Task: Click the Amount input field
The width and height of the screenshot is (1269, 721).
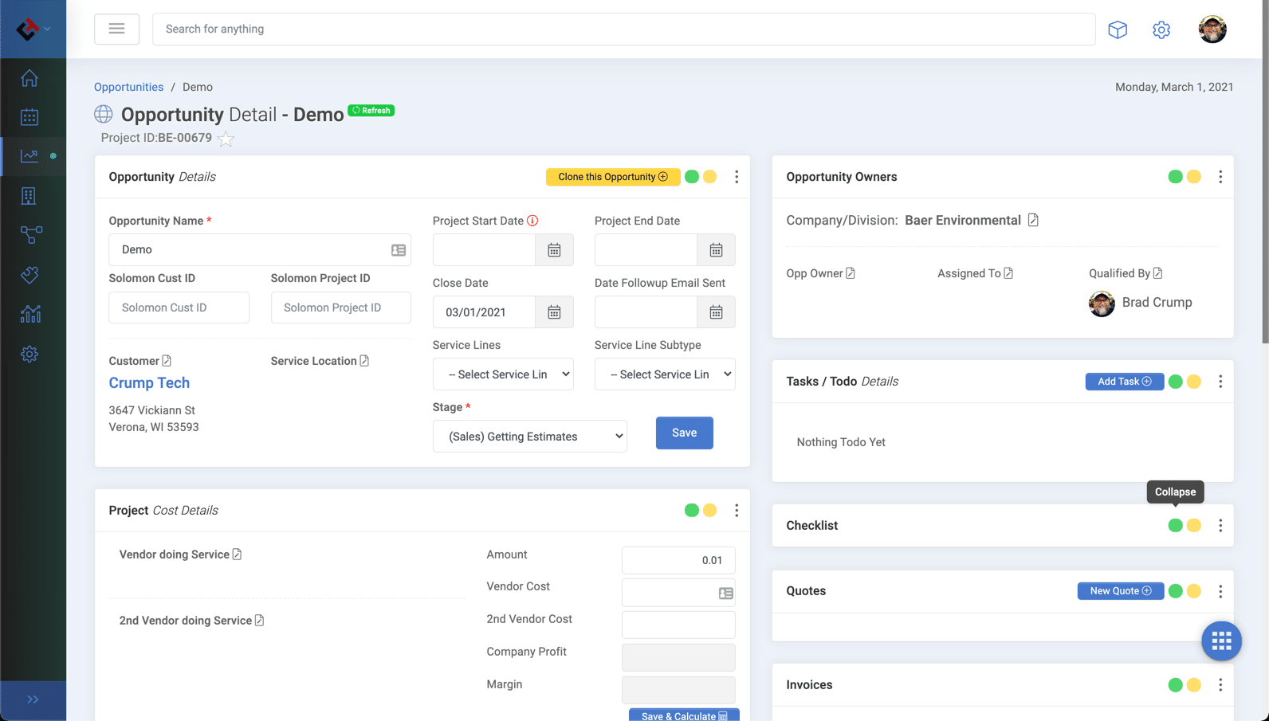Action: (x=678, y=560)
